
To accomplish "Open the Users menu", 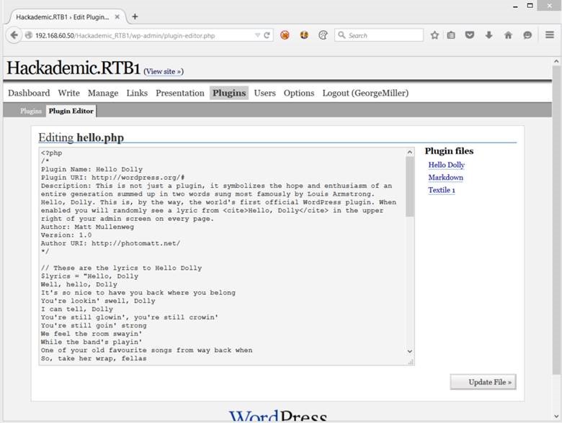I will pos(265,93).
